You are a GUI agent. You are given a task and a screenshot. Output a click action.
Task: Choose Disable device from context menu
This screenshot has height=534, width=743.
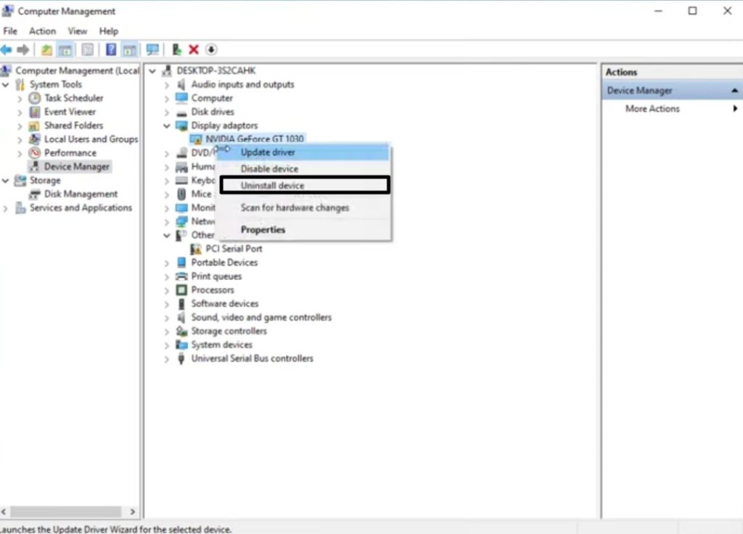(303, 169)
